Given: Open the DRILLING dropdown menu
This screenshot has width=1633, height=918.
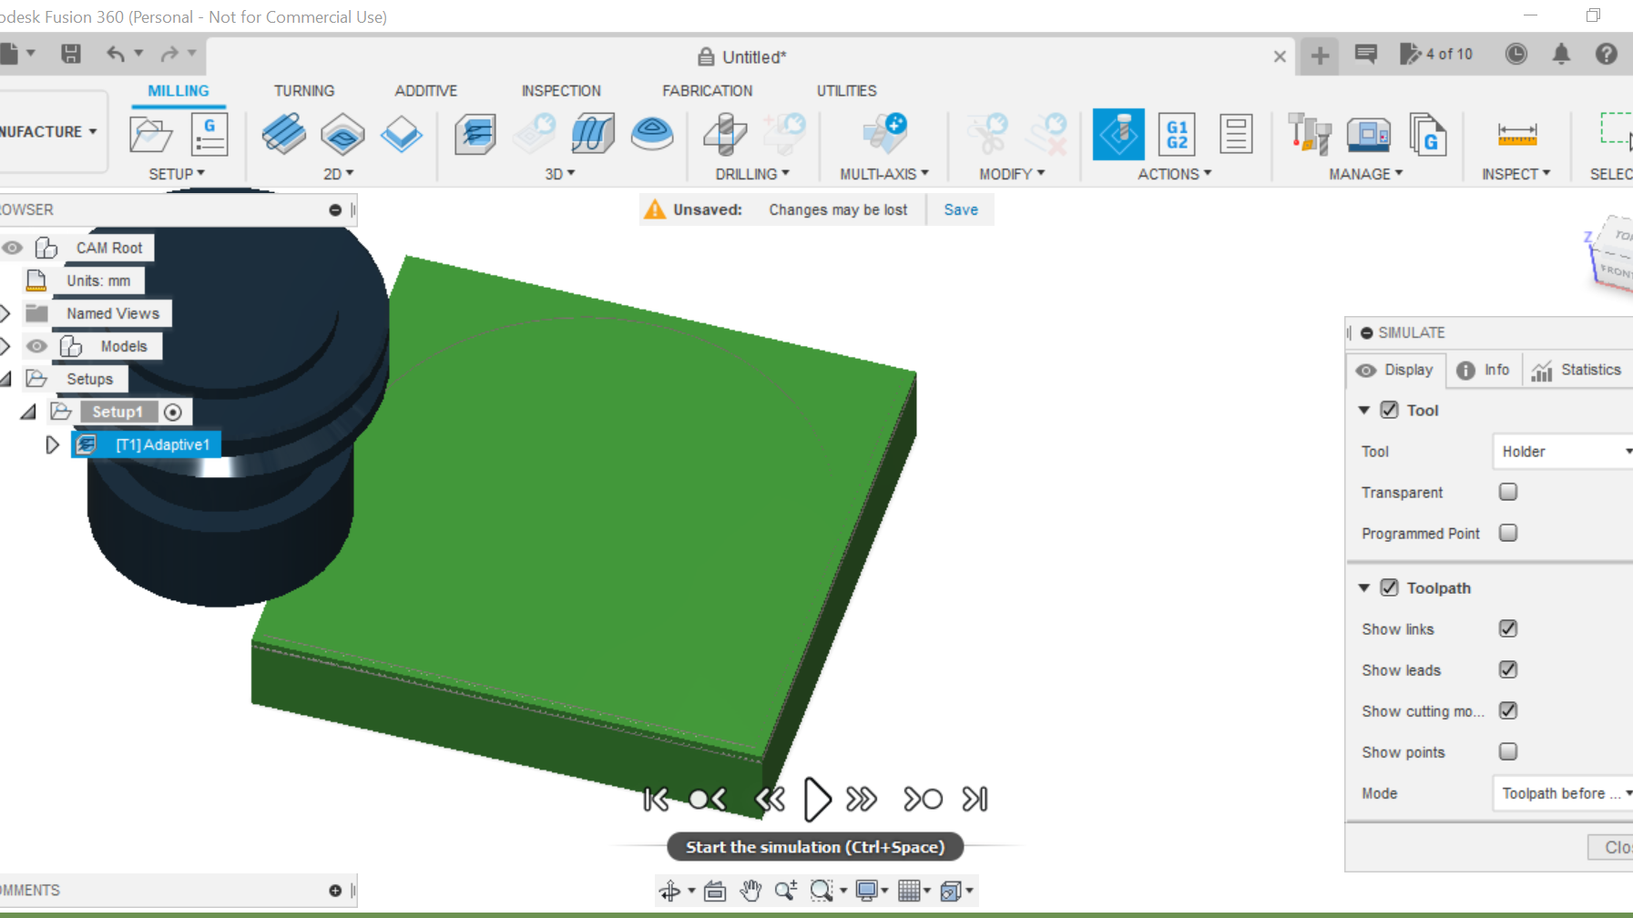Looking at the screenshot, I should 752,174.
